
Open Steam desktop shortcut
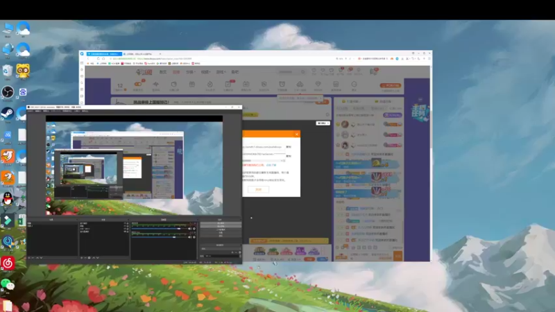point(8,114)
